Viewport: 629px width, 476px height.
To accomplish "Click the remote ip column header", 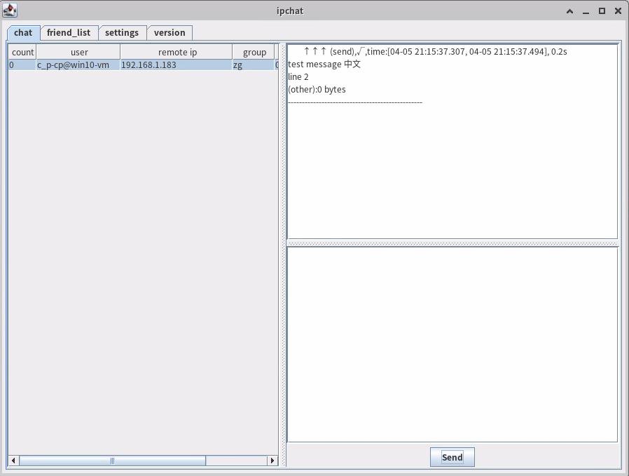I will click(x=177, y=52).
